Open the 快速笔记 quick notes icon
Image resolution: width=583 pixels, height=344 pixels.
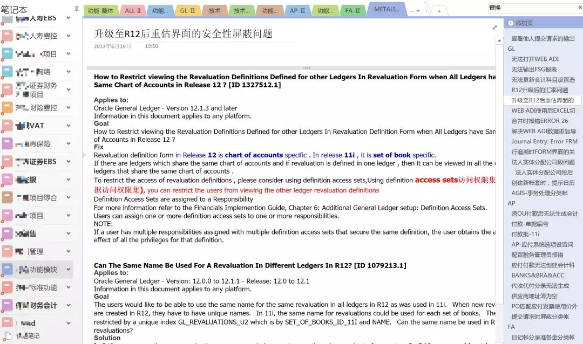[x=7, y=336]
